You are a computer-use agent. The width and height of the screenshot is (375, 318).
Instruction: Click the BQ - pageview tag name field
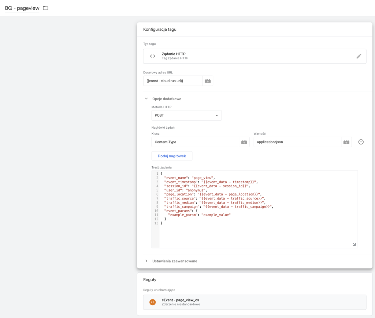(22, 8)
